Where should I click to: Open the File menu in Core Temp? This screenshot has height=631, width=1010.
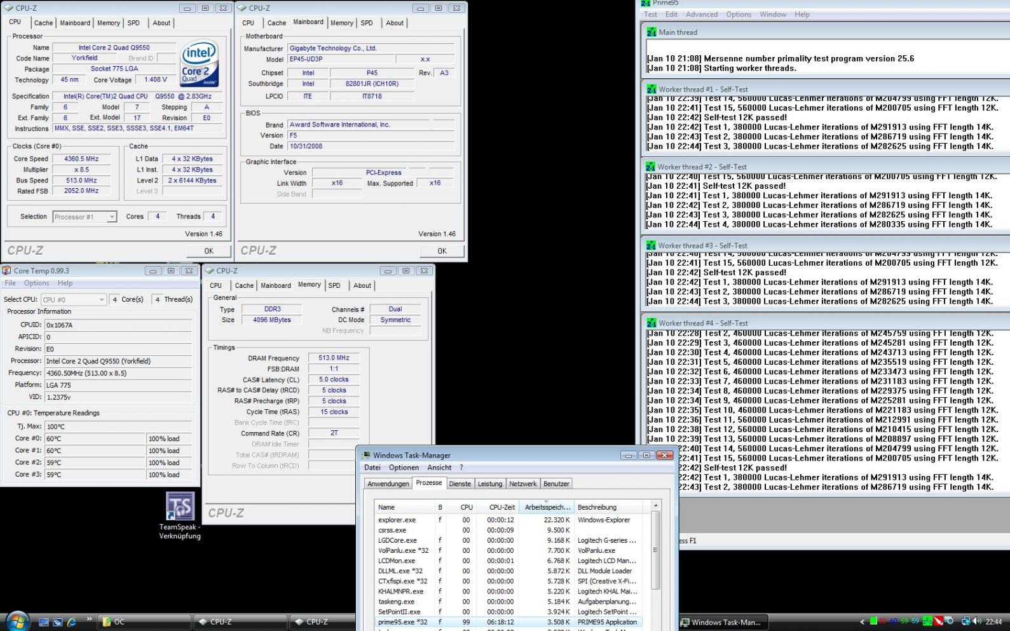[x=10, y=283]
